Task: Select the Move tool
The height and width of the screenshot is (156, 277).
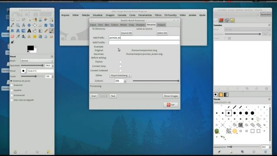Action: [x=29, y=25]
